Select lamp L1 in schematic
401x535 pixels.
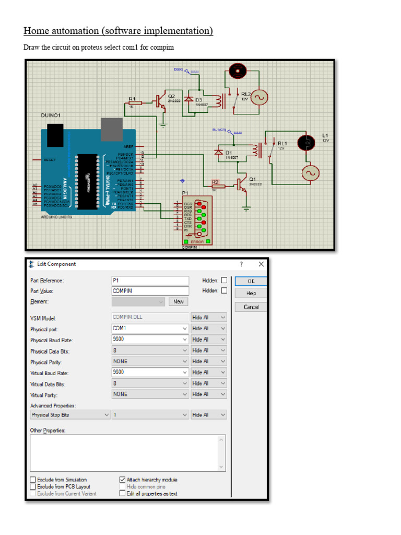(306, 143)
